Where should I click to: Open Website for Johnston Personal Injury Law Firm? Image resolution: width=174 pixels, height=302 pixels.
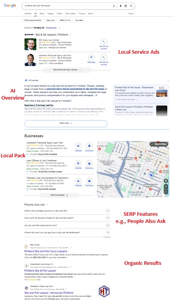(x=78, y=147)
